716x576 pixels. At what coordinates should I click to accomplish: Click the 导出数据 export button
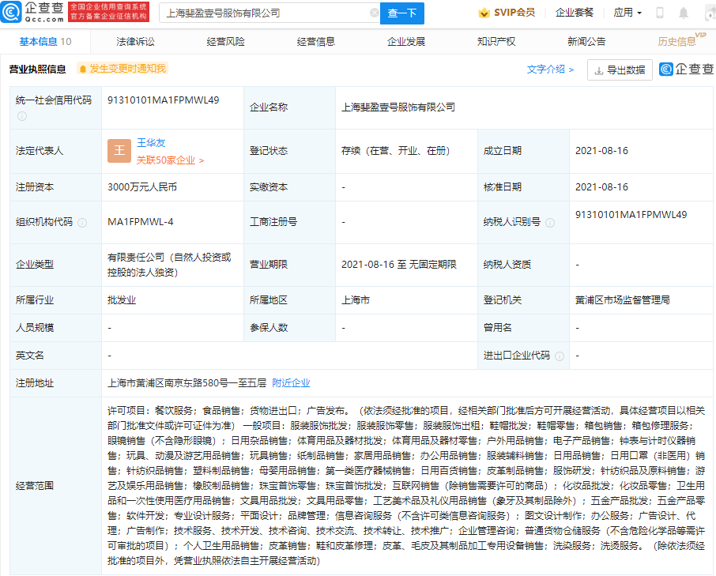pos(620,70)
